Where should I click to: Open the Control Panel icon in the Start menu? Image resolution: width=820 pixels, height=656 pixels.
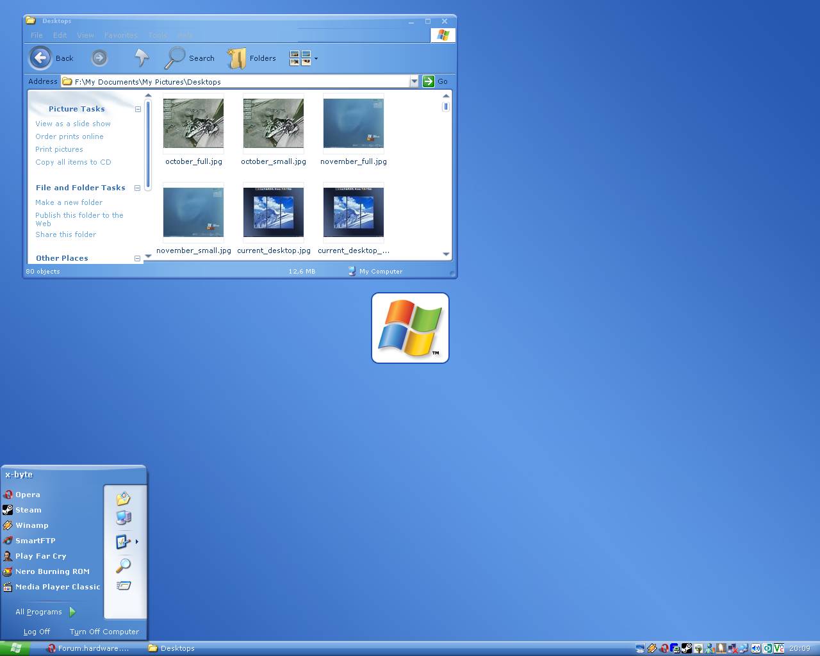click(123, 542)
